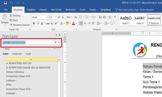Image resolution: width=162 pixels, height=97 pixels.
Task: Increase font size with the larger A
Action: pyautogui.click(x=59, y=17)
